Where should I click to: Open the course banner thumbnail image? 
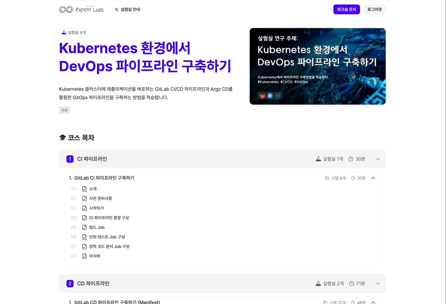(x=318, y=66)
